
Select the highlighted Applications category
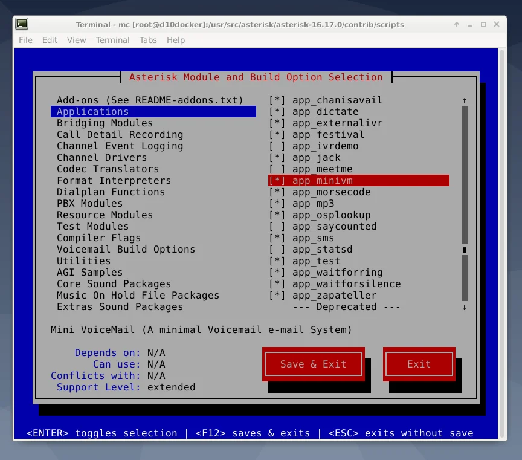click(x=153, y=112)
